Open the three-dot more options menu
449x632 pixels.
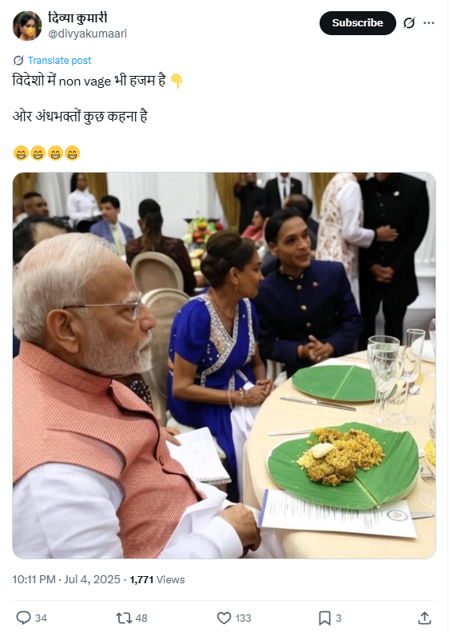(x=429, y=23)
